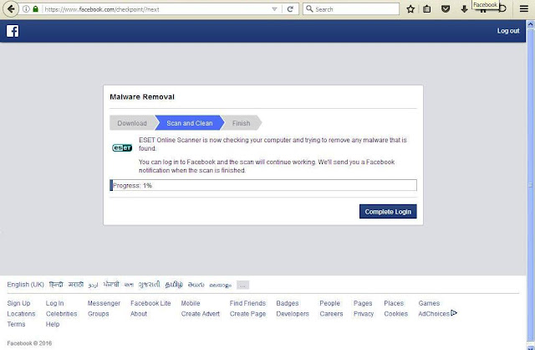Open the AdChoices text link
This screenshot has width=535, height=350.
point(434,314)
